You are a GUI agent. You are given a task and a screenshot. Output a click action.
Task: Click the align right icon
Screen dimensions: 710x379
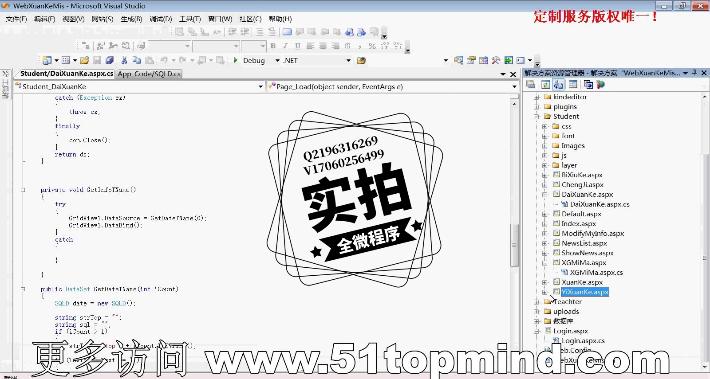point(335,46)
